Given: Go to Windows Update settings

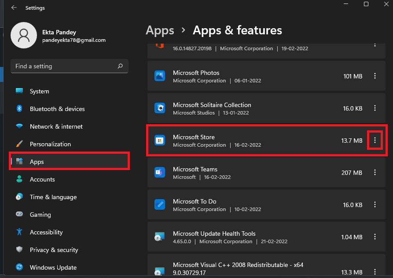Looking at the screenshot, I should (53, 267).
